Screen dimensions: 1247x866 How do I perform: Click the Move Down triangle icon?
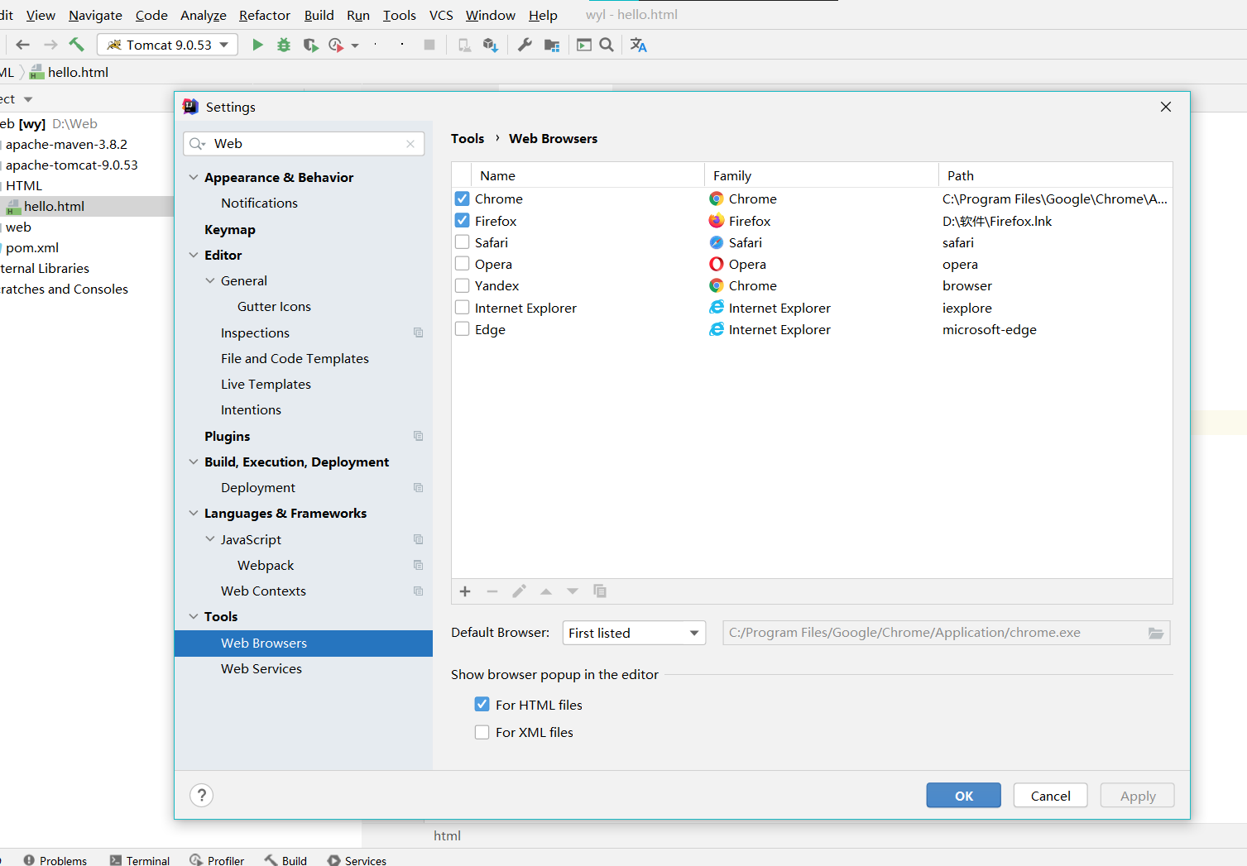(573, 591)
